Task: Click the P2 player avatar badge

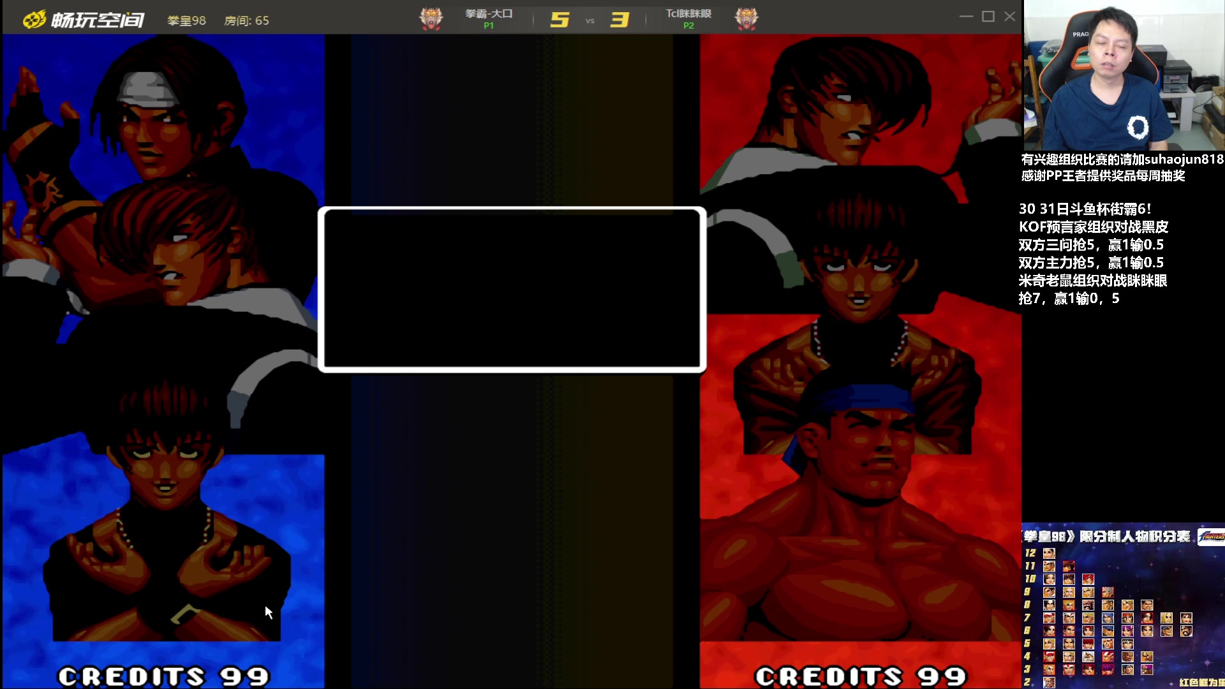Action: (x=746, y=18)
